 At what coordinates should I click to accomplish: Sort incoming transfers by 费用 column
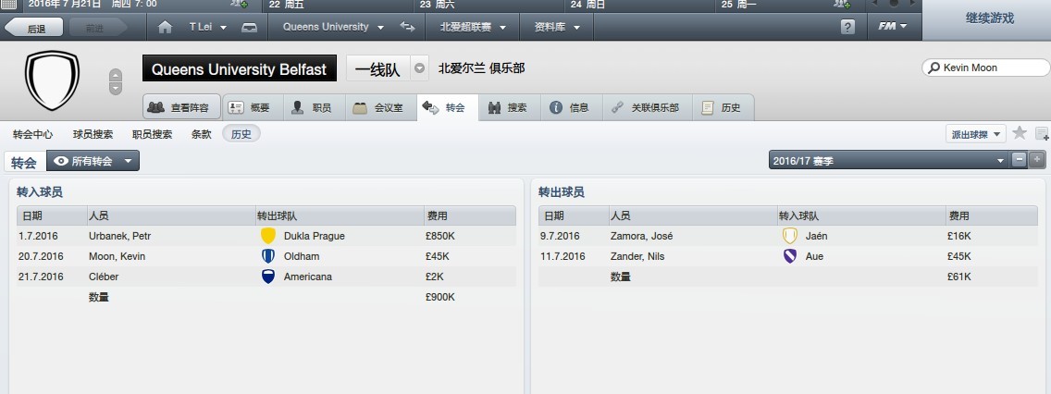[470, 215]
